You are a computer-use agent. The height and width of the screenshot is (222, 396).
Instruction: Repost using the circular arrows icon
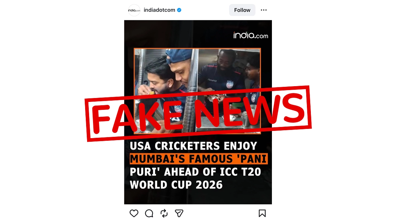164,213
